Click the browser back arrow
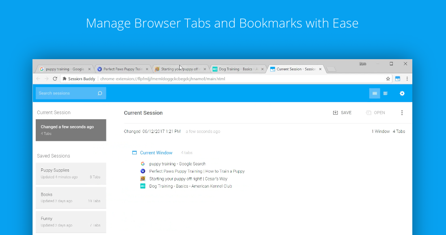This screenshot has height=235, width=446. [x=38, y=79]
